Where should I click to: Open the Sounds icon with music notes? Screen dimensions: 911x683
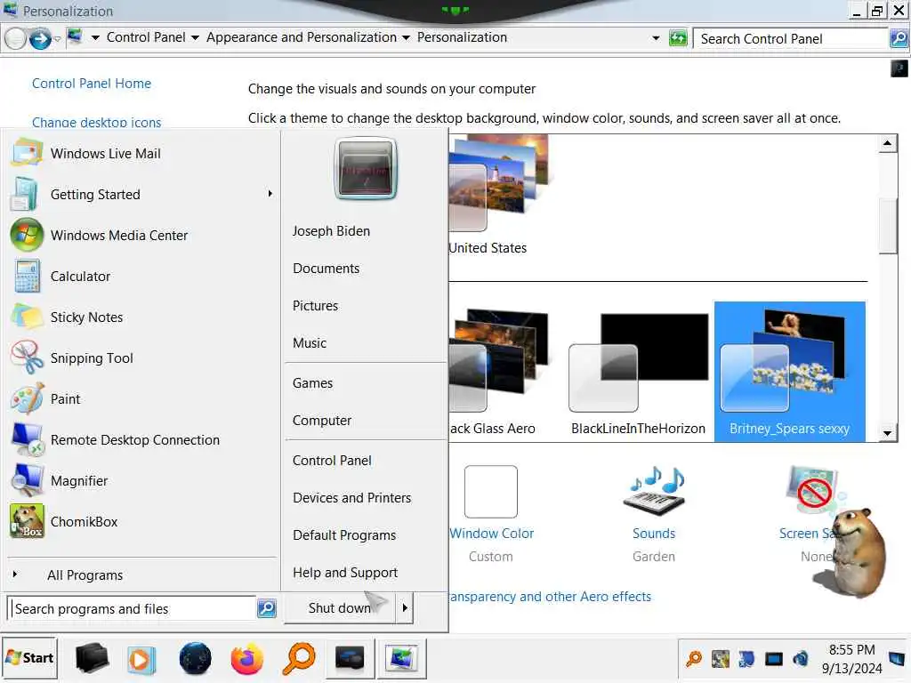(x=654, y=491)
